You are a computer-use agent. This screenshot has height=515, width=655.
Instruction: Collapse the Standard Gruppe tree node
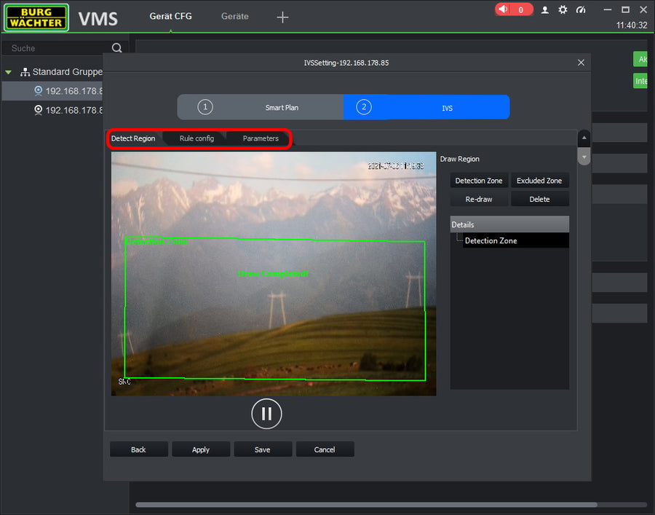click(9, 72)
